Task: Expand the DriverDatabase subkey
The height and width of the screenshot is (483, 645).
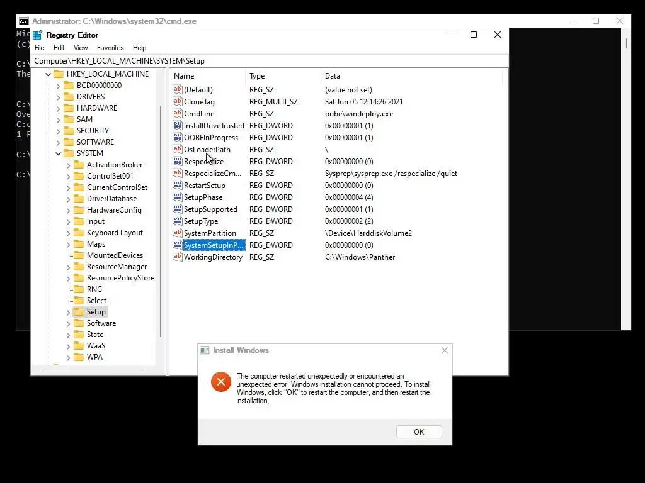Action: tap(68, 199)
